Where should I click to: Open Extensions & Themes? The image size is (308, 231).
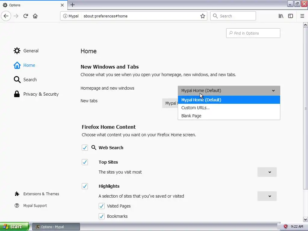pyautogui.click(x=37, y=194)
